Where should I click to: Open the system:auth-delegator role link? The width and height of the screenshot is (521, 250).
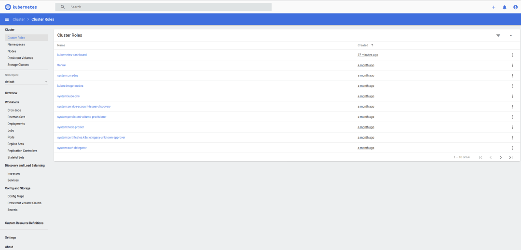tap(72, 148)
